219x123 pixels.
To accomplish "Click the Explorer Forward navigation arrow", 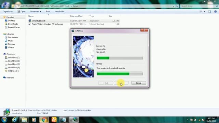I will [7, 6].
